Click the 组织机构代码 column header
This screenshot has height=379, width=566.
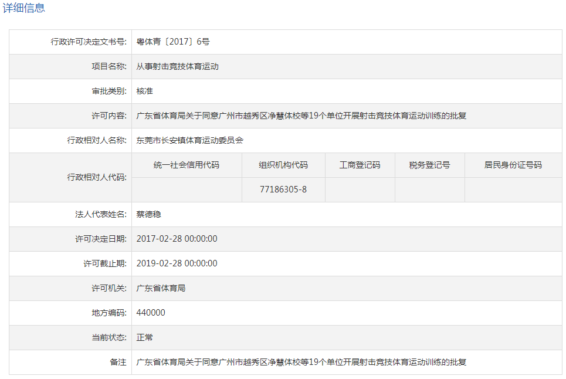pos(283,165)
